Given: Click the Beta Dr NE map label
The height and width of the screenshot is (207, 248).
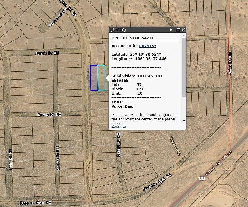Looking at the screenshot, I should (x=10, y=159).
